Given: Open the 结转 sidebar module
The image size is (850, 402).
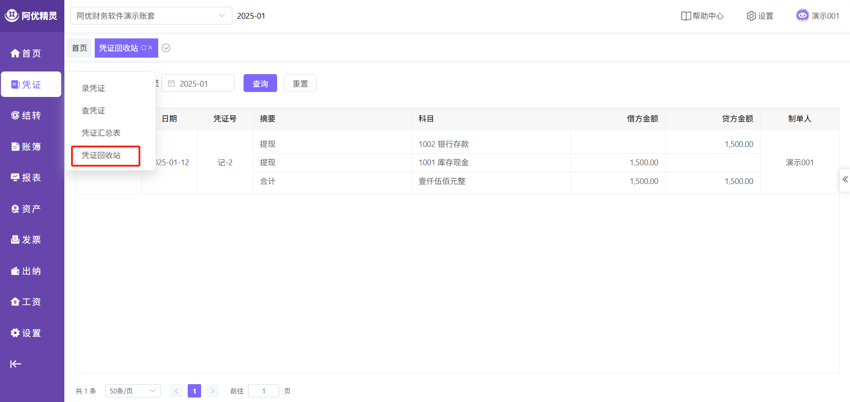Looking at the screenshot, I should [x=26, y=116].
